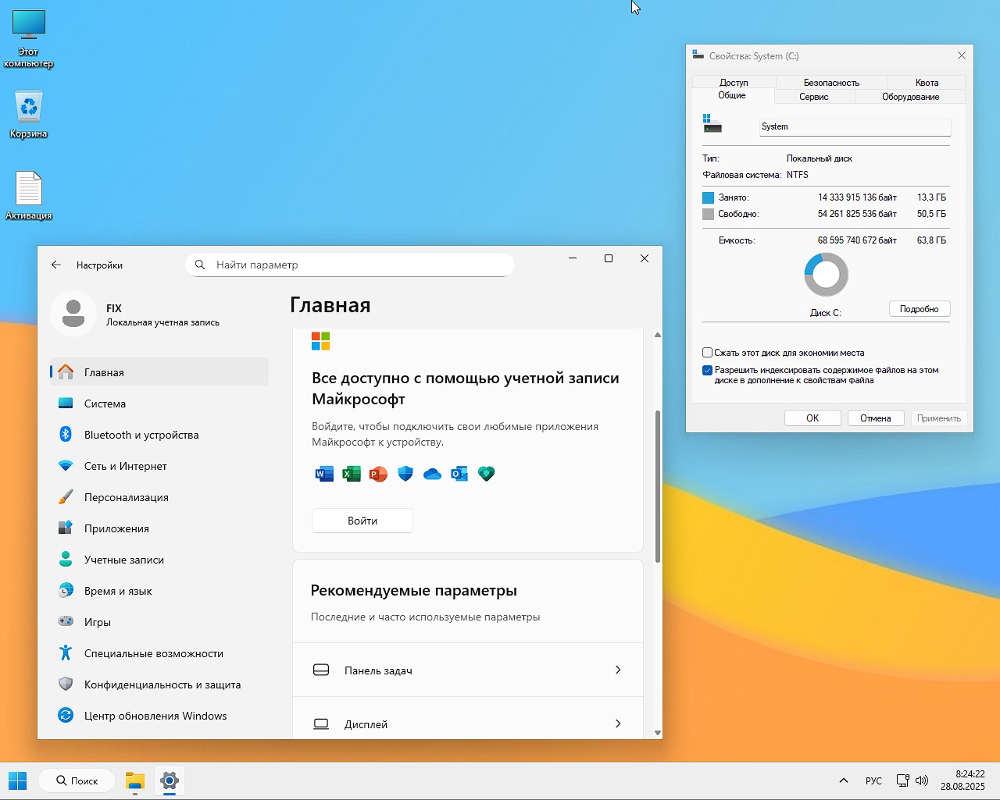Click the Defender shield app icon
This screenshot has width=1000, height=800.
[405, 474]
